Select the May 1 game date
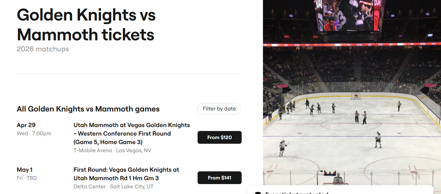This screenshot has height=194, width=441. [25, 170]
